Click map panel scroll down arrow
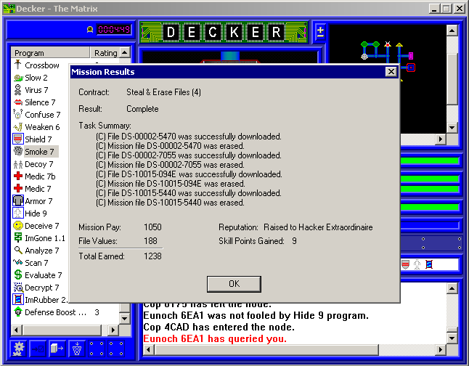 point(452,128)
